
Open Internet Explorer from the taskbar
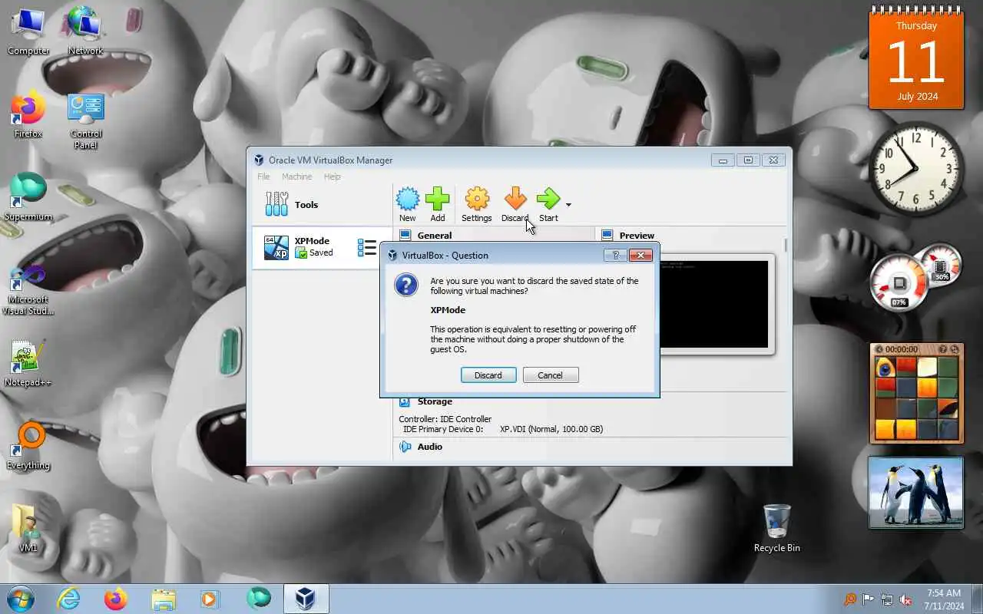[69, 599]
